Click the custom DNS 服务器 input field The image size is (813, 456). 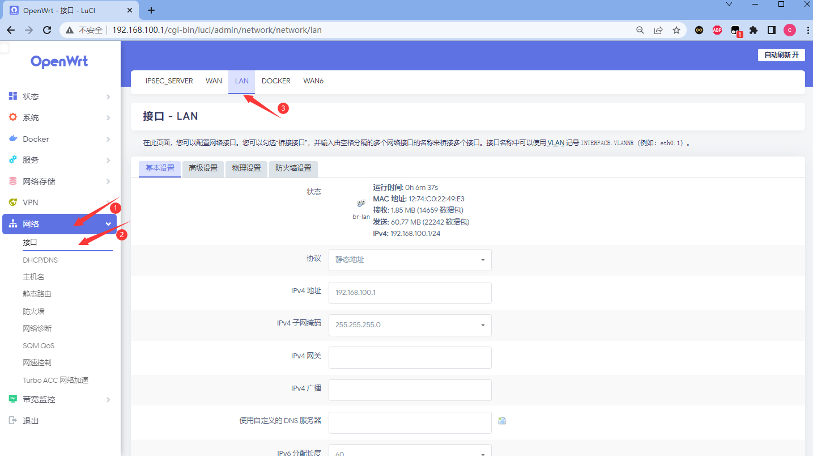(x=410, y=423)
